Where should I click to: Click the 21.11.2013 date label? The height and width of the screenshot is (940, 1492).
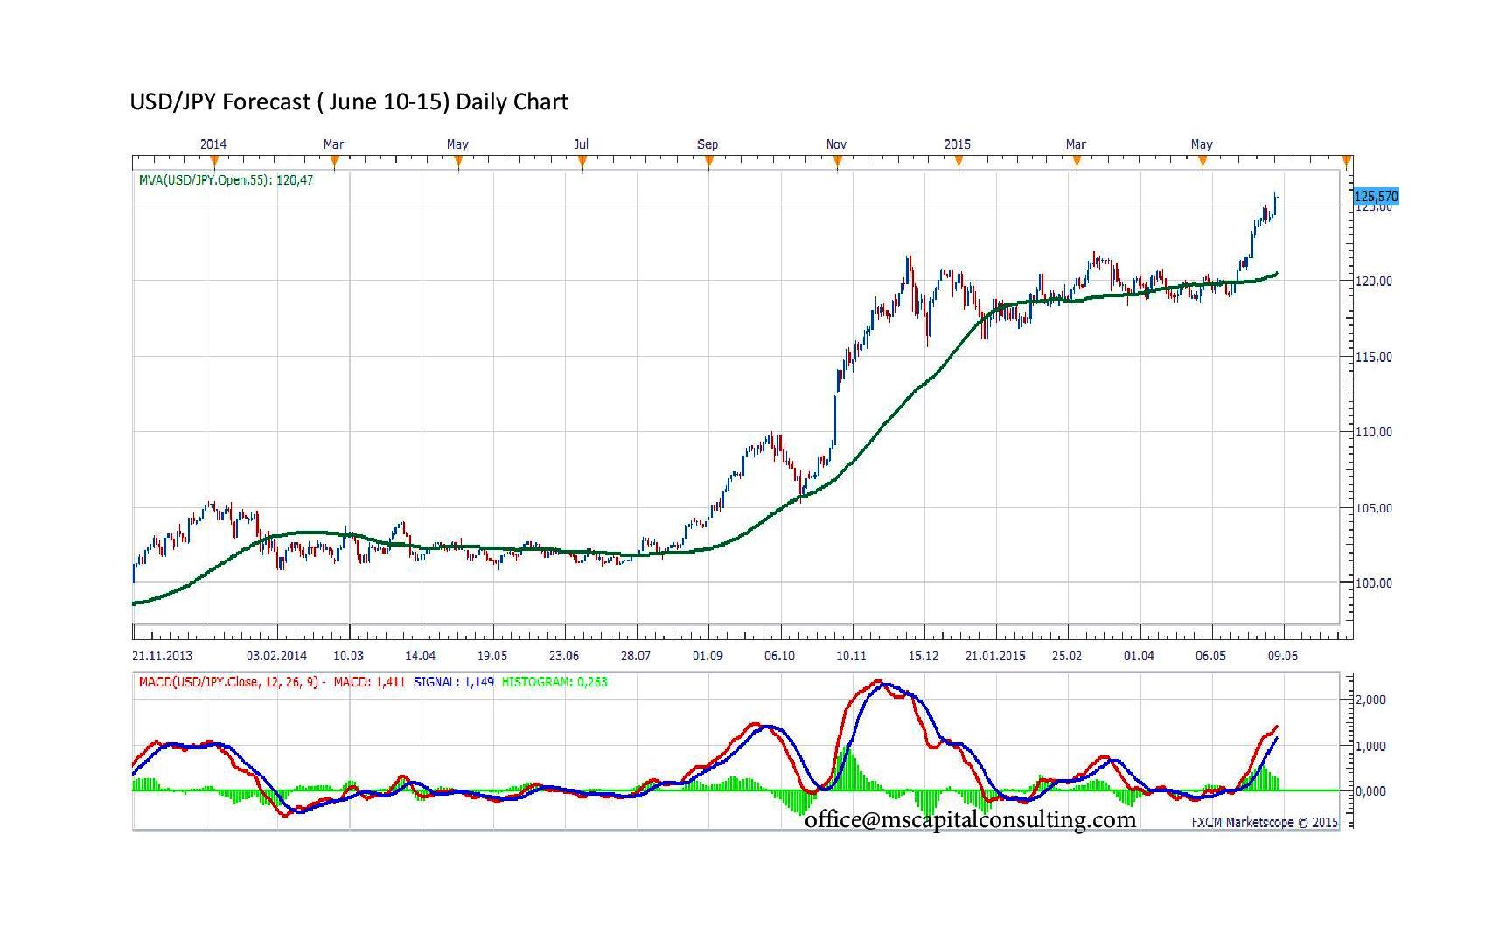click(163, 656)
